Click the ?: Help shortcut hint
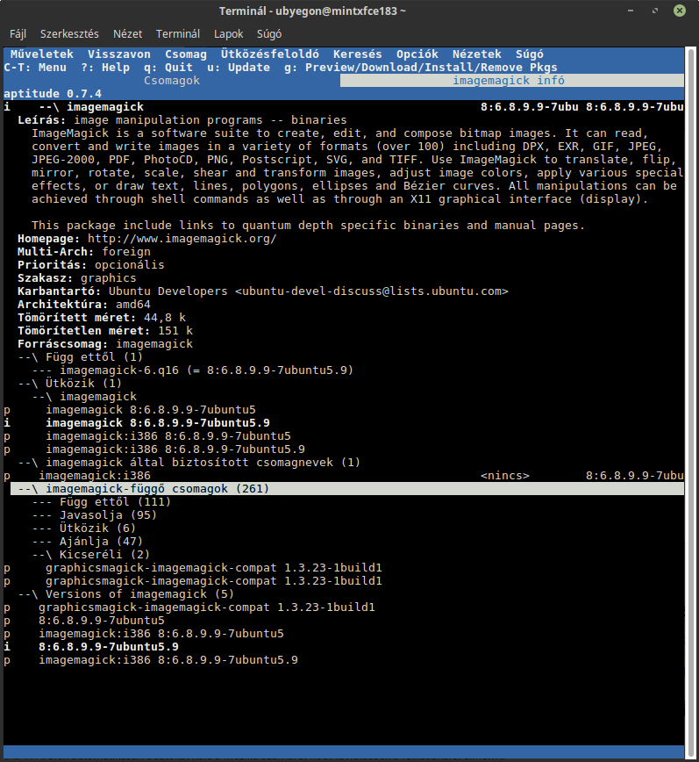 click(x=105, y=67)
